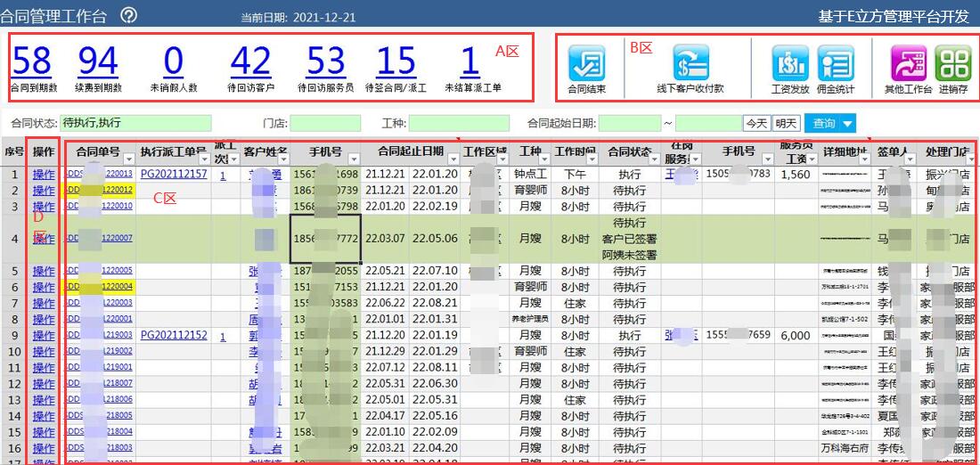980x465 pixels.
Task: Open the 佣金统计 icon
Action: click(x=836, y=63)
